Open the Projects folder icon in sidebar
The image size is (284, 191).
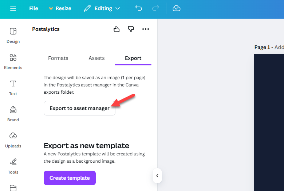click(13, 188)
